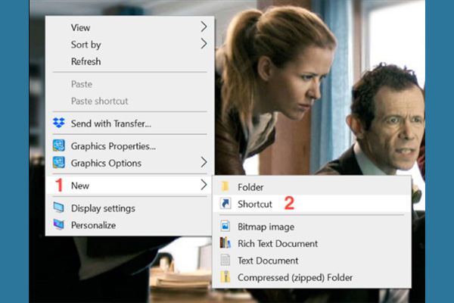
Task: Create a new Folder from the submenu
Action: point(312,187)
